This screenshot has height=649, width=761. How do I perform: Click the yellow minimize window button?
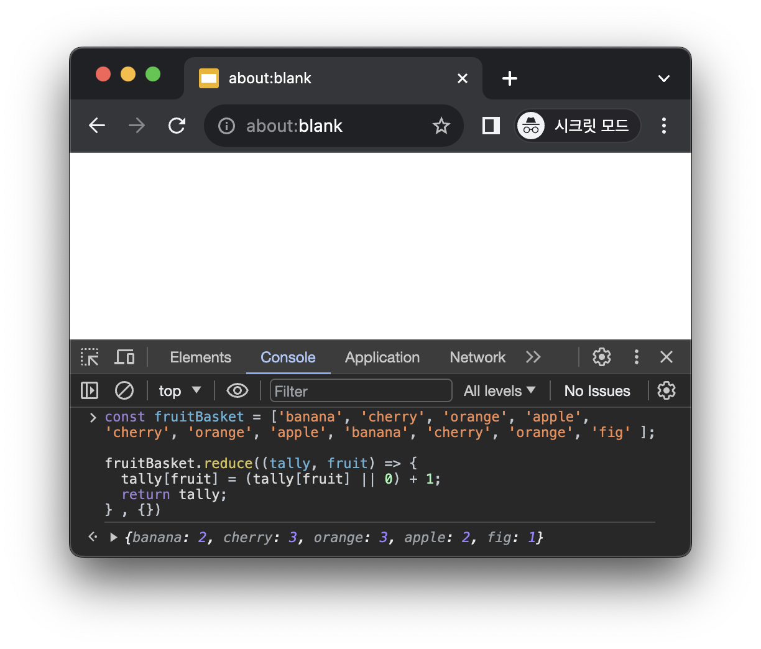point(128,74)
